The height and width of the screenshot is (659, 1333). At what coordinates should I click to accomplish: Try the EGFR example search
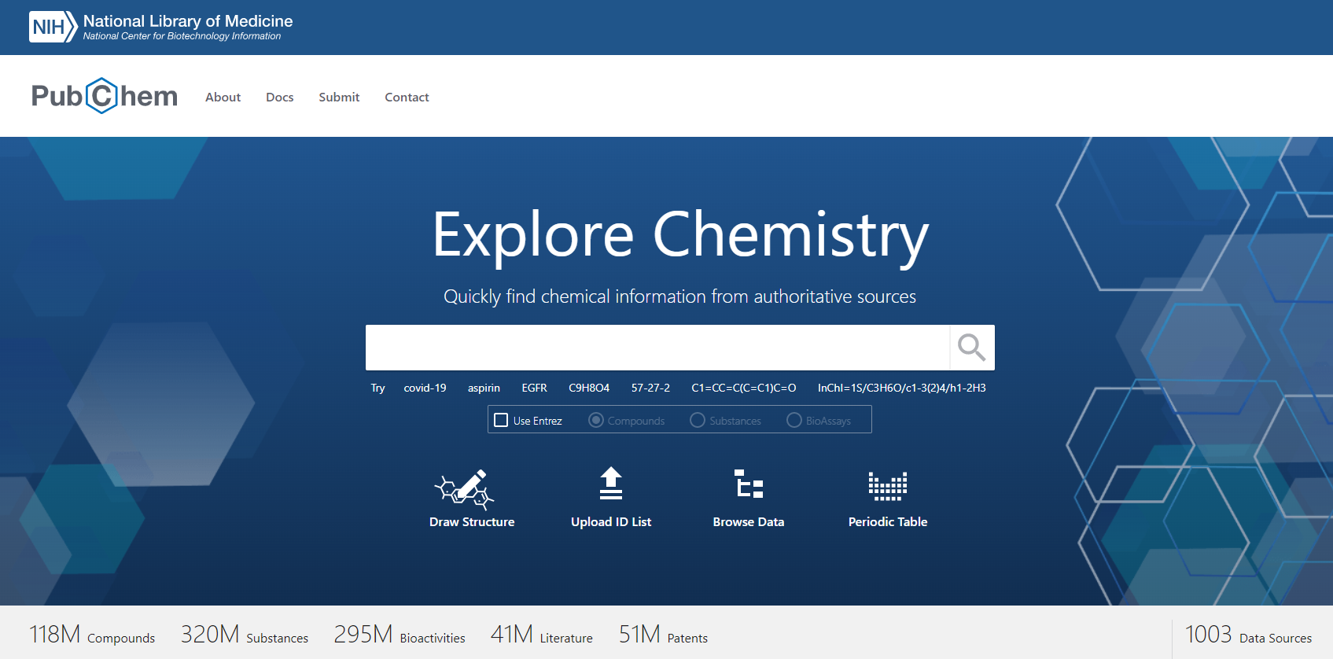[534, 388]
